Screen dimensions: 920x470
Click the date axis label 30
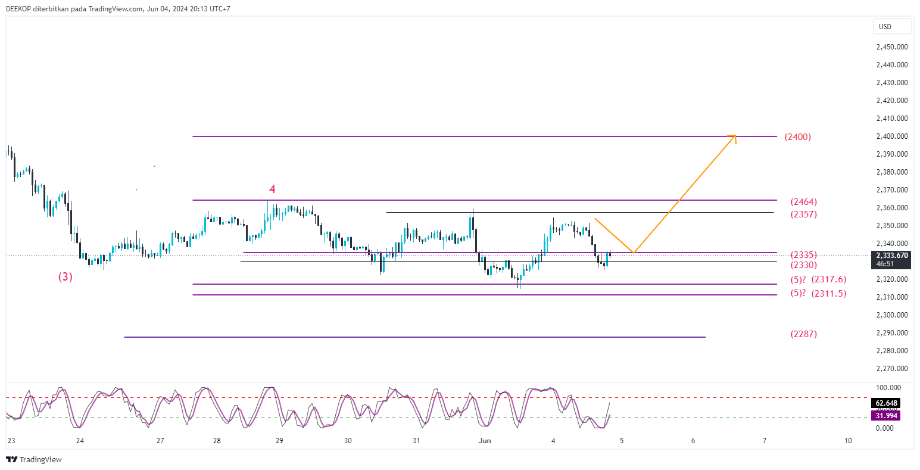tap(348, 441)
